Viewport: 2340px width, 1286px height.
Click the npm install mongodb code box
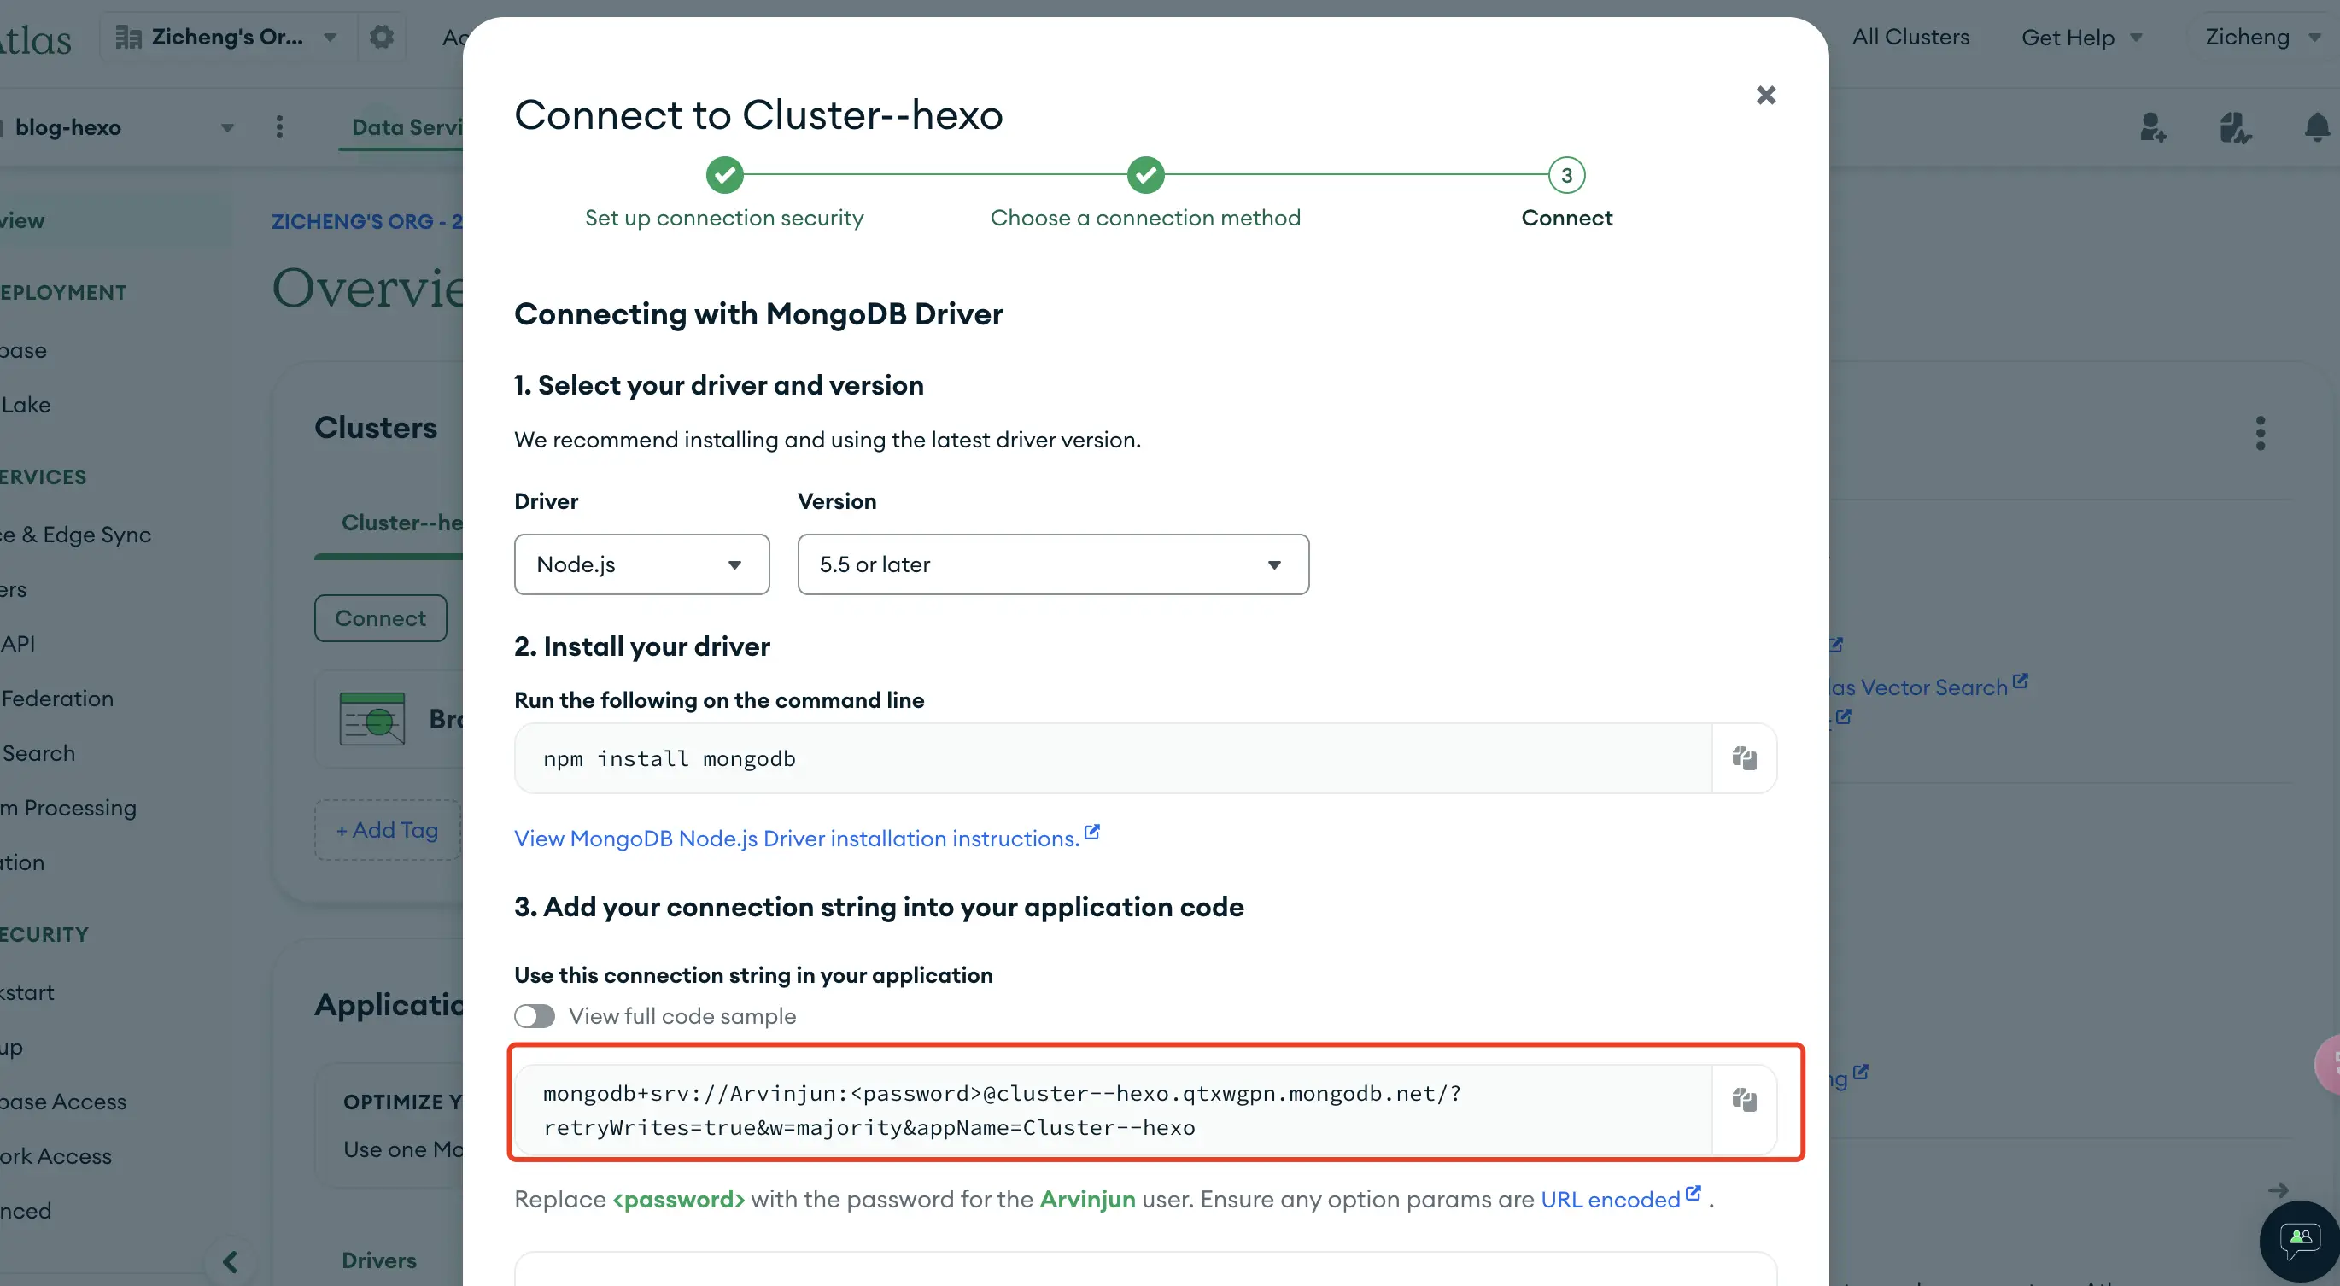[x=1113, y=758]
